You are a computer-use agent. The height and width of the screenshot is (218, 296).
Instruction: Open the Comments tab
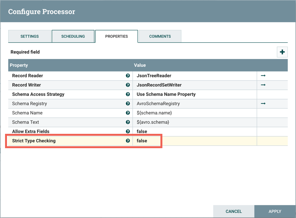coord(160,36)
